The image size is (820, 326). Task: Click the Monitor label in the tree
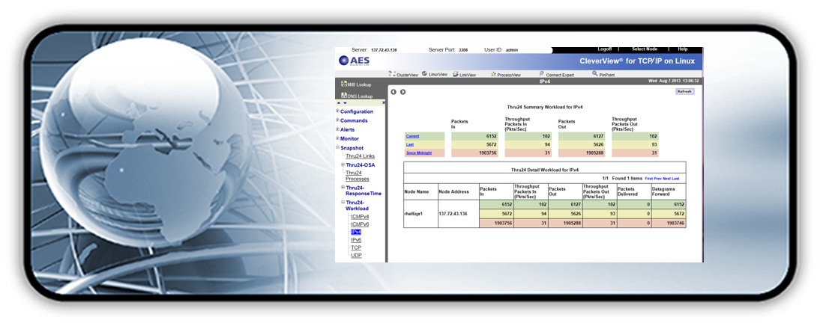point(349,139)
